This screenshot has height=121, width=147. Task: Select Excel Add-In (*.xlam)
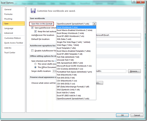pyautogui.click(x=76, y=93)
